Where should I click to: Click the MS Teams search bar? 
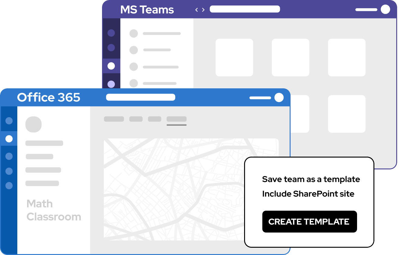coord(245,9)
